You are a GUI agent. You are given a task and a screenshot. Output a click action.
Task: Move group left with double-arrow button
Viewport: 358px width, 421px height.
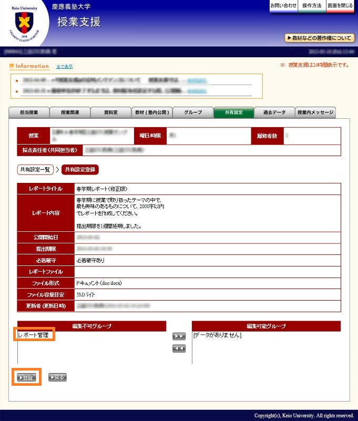point(179,348)
